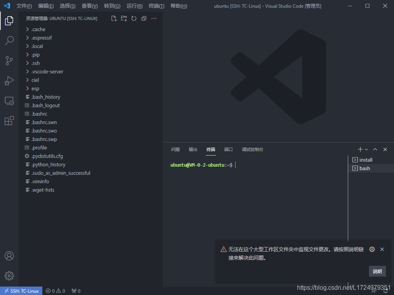The height and width of the screenshot is (295, 394).
Task: Select the 终端 panel tab
Action: (210, 149)
